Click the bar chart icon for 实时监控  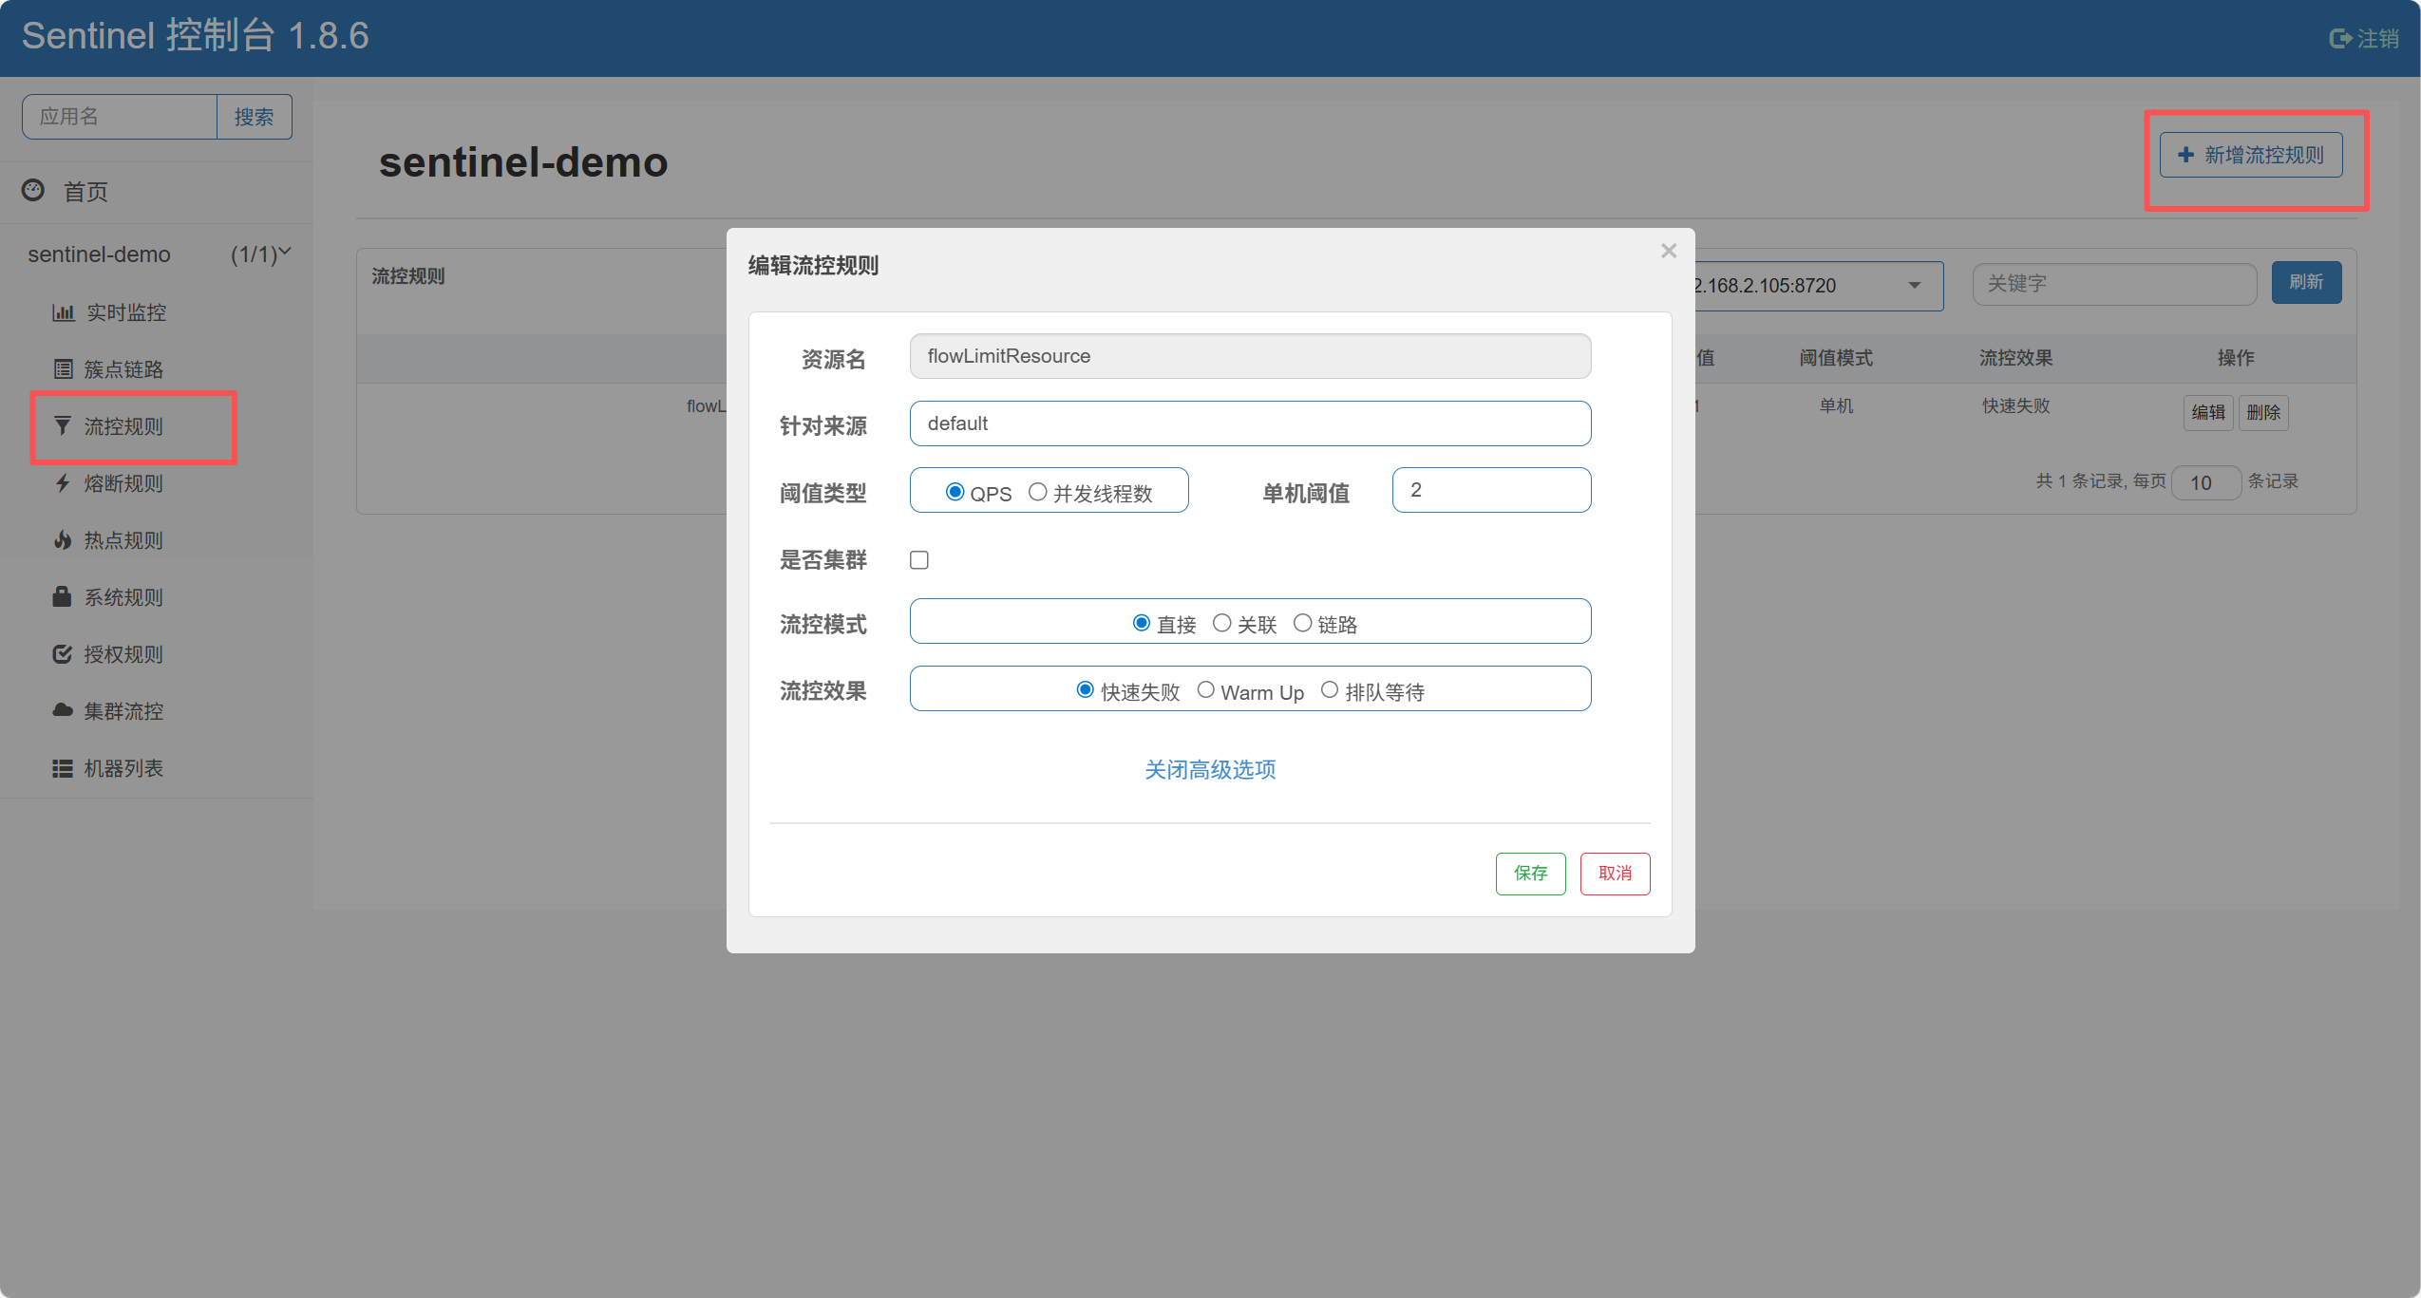point(63,312)
